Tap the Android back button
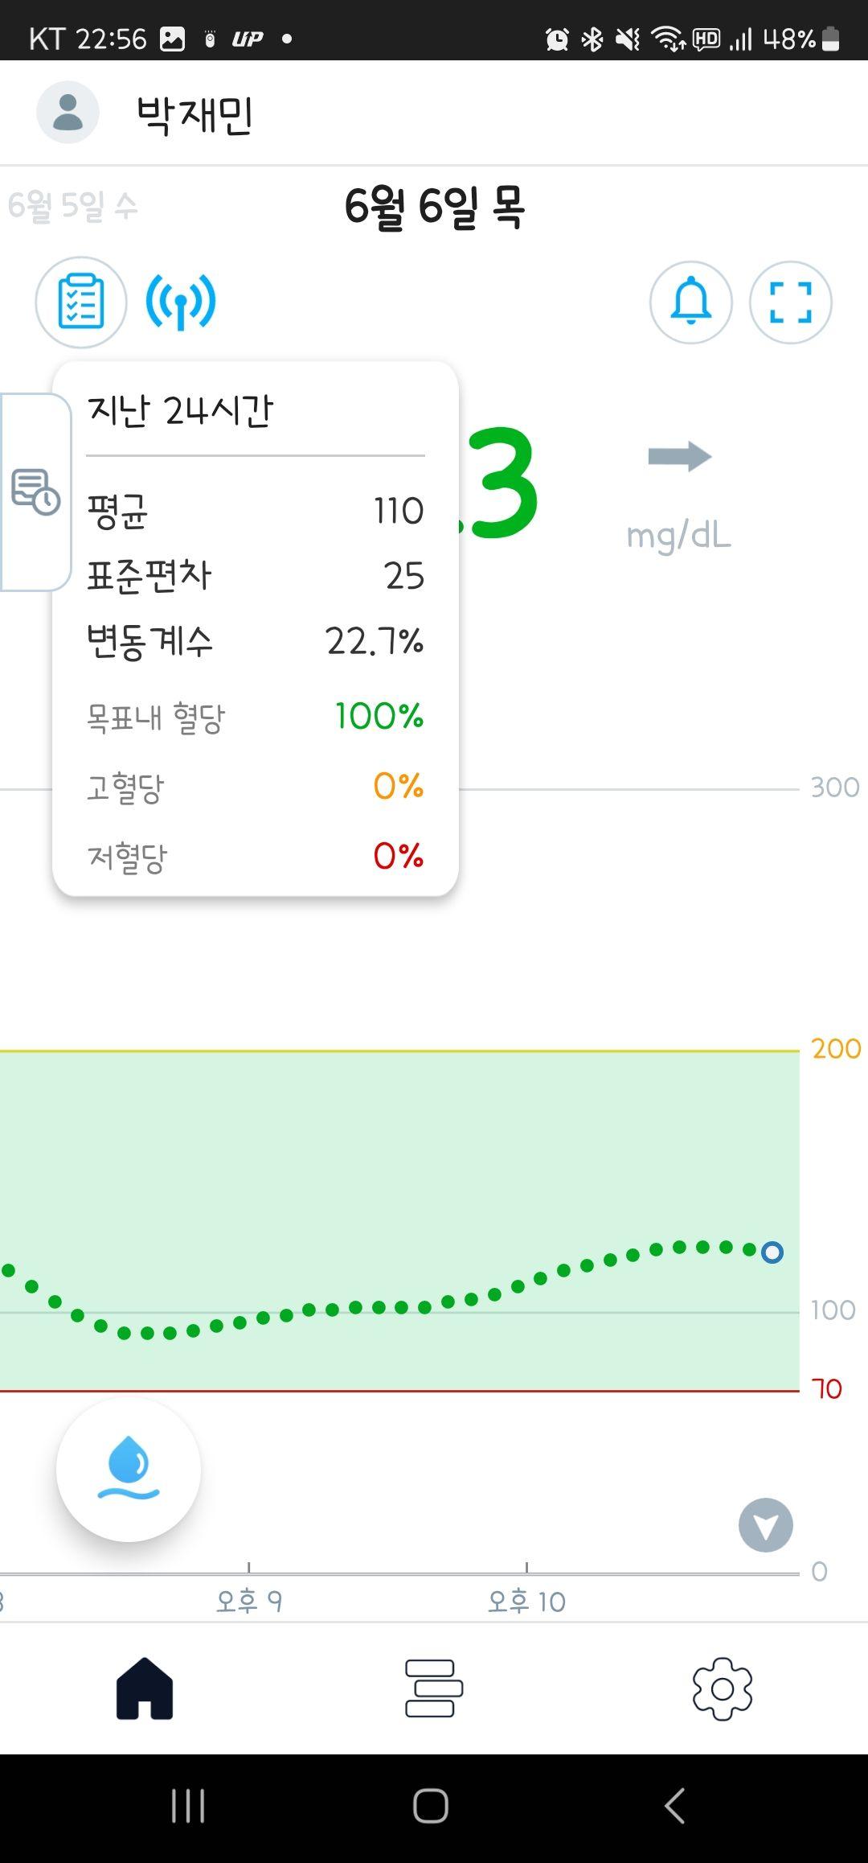868x1863 pixels. [x=675, y=1806]
